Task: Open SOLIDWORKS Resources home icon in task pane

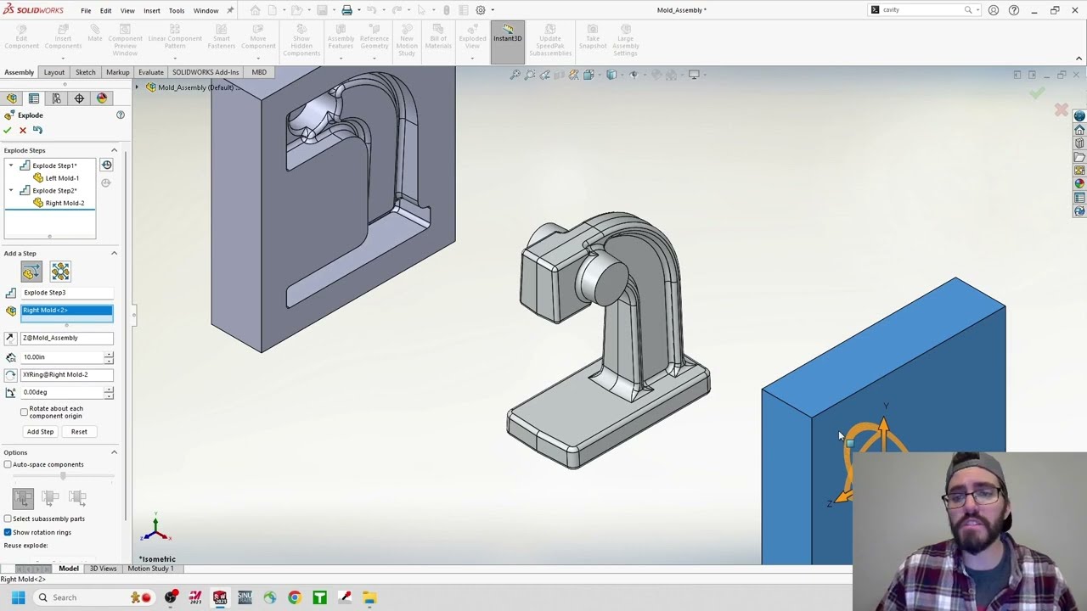Action: (x=1079, y=130)
